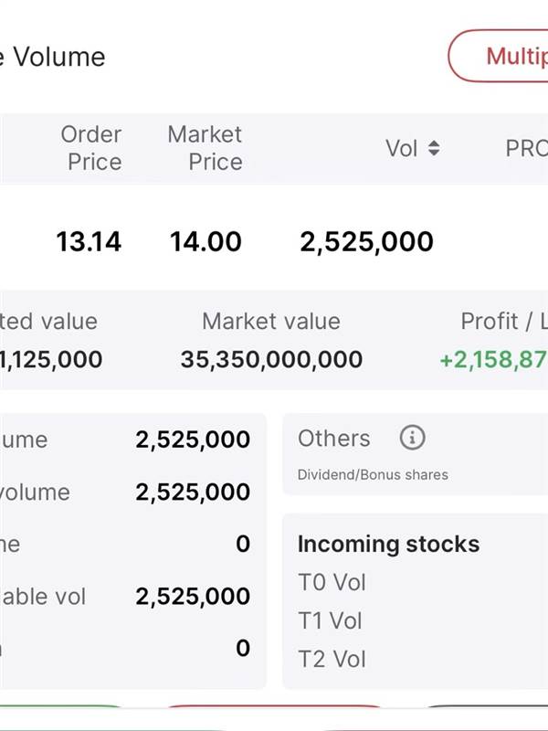This screenshot has height=731, width=548.
Task: Select the order price 13.14 cell
Action: point(89,241)
